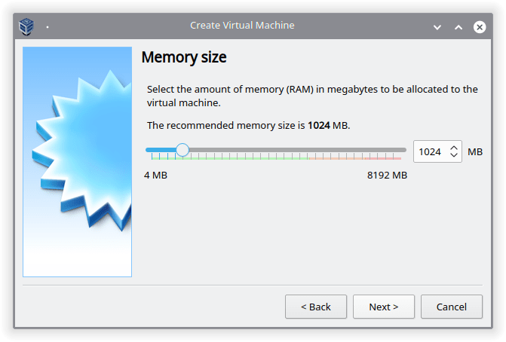
Task: Click the Create Virtual Machine title bar text
Action: (x=242, y=25)
